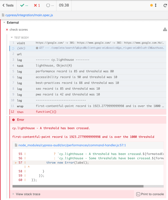Select the log row best-practices record is 88

[x=88, y=83]
